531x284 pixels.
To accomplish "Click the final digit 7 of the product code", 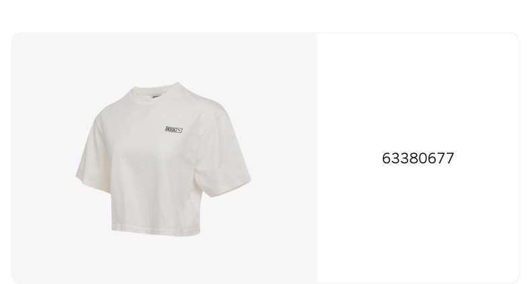I will (450, 158).
